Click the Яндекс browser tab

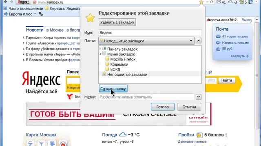[x=23, y=2]
